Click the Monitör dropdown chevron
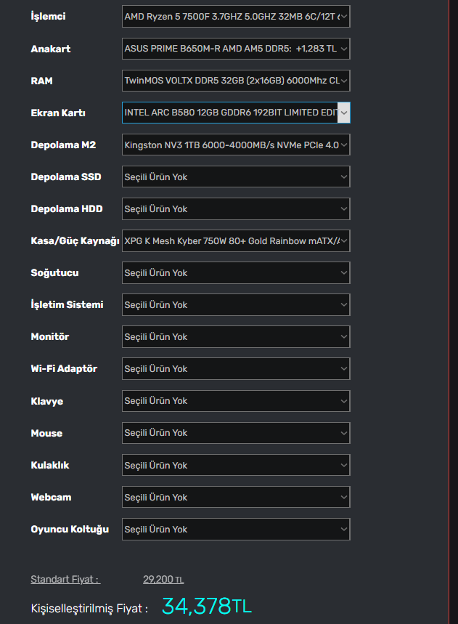Viewport: 458px width, 624px height. [x=344, y=336]
